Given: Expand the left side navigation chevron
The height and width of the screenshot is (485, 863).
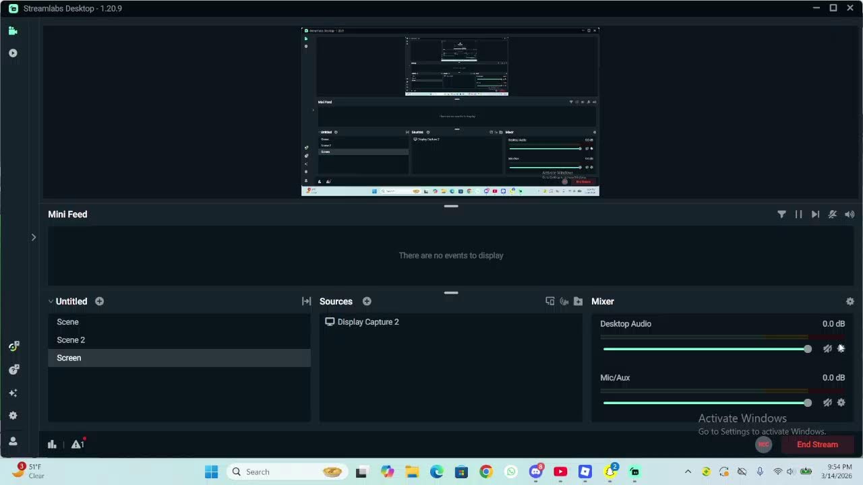Looking at the screenshot, I should click(x=33, y=237).
